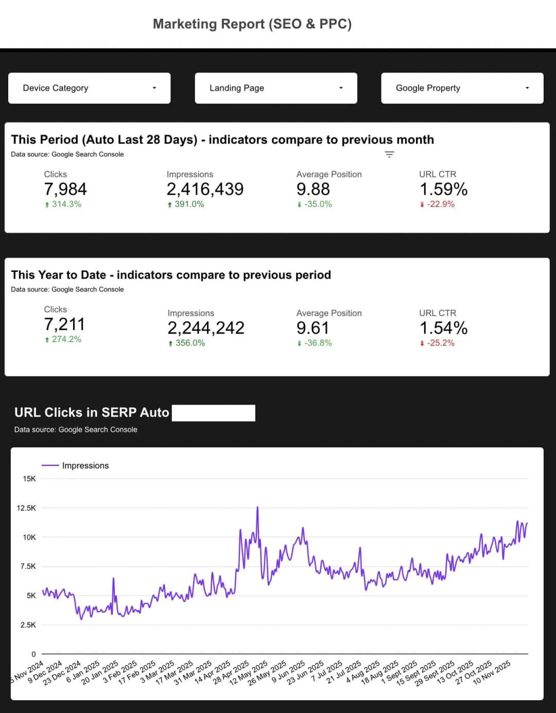This screenshot has height=713, width=556.
Task: Click the Clicks value 7,984
Action: coord(65,189)
